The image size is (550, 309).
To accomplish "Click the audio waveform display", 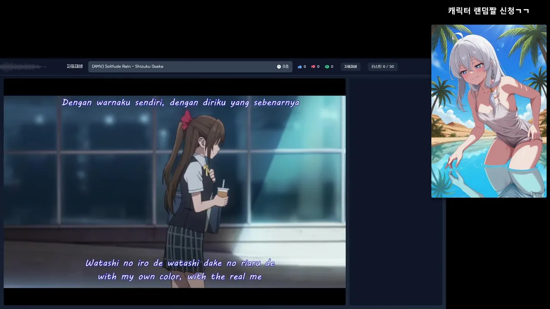I will (x=24, y=67).
